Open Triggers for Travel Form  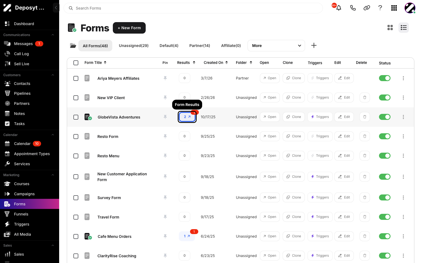320,217
